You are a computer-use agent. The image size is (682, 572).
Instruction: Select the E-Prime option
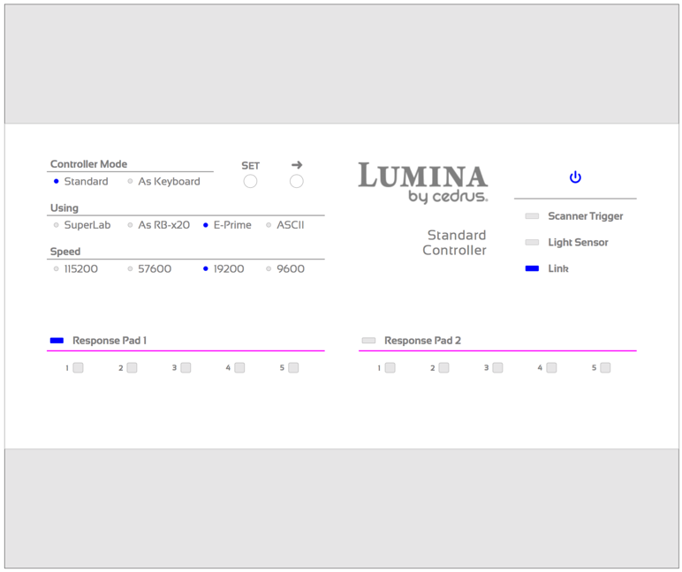click(x=206, y=225)
